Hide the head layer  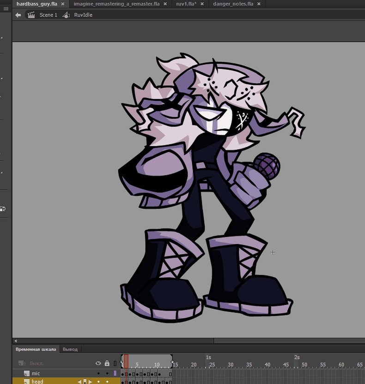click(98, 382)
